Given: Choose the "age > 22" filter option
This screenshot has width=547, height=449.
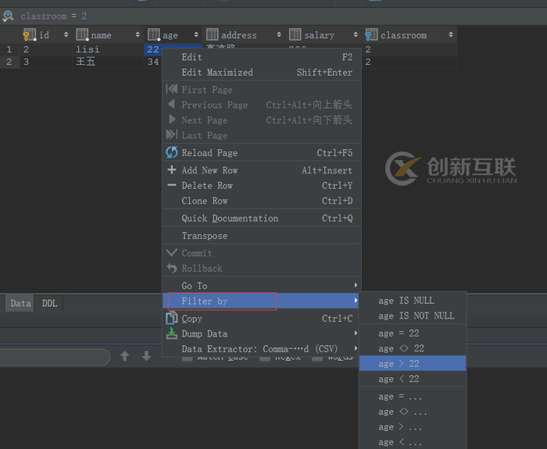Looking at the screenshot, I should coord(413,364).
